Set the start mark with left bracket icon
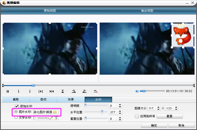The image size is (197, 130). pos(19,91)
